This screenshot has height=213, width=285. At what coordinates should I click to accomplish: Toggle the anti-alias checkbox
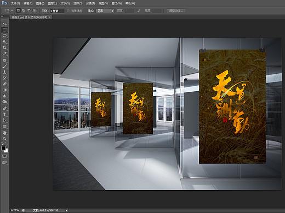[x=69, y=11]
